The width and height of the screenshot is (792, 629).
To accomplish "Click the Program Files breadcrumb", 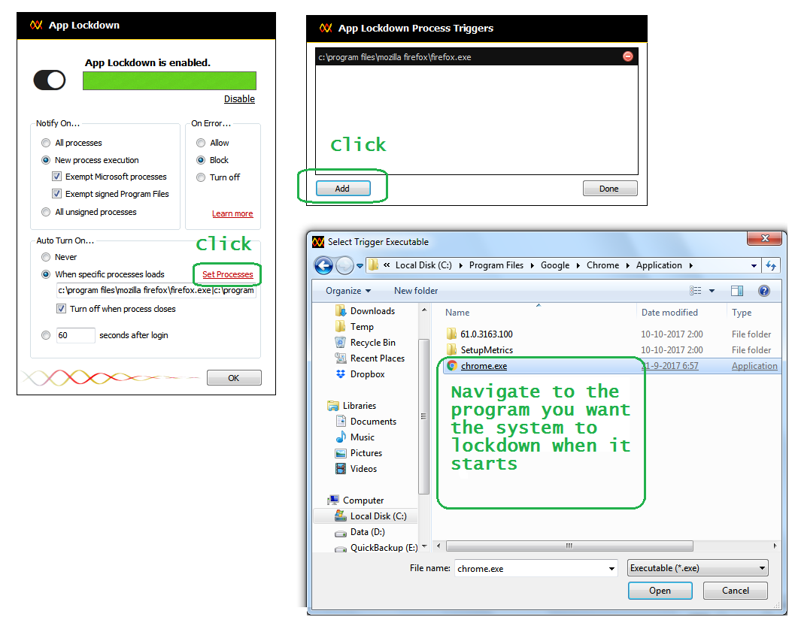I will (x=496, y=265).
